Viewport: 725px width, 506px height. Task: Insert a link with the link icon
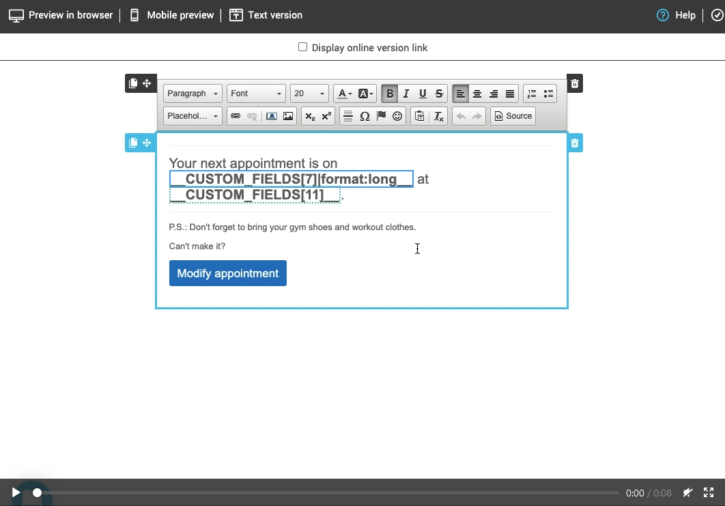click(x=236, y=116)
